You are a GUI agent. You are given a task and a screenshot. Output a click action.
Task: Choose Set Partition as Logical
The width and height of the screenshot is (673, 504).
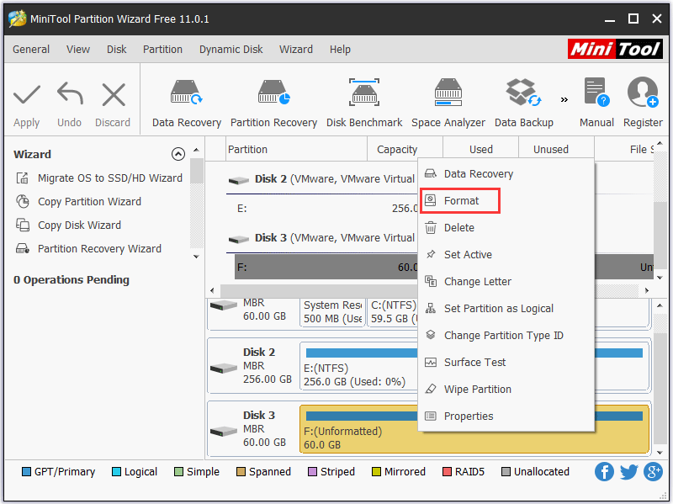pos(506,308)
